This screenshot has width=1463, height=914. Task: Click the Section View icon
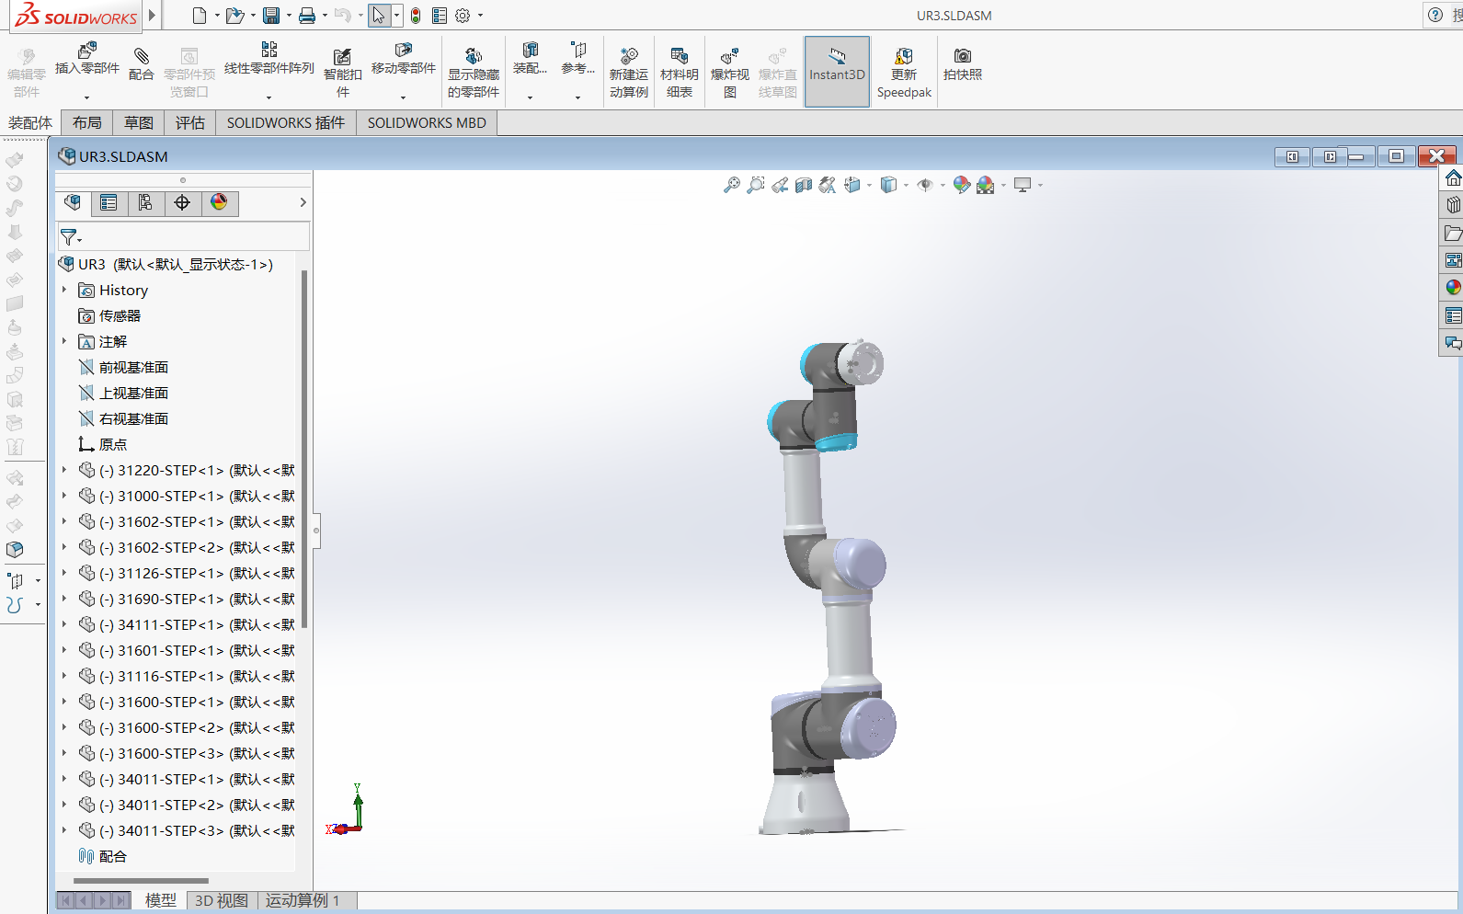point(804,185)
